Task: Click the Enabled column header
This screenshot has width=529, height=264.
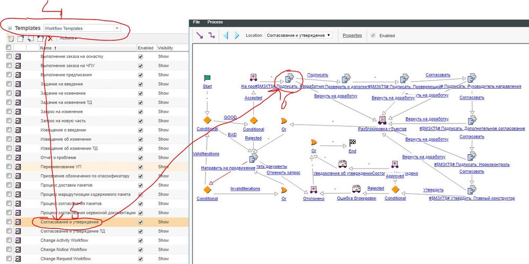Action: point(145,48)
